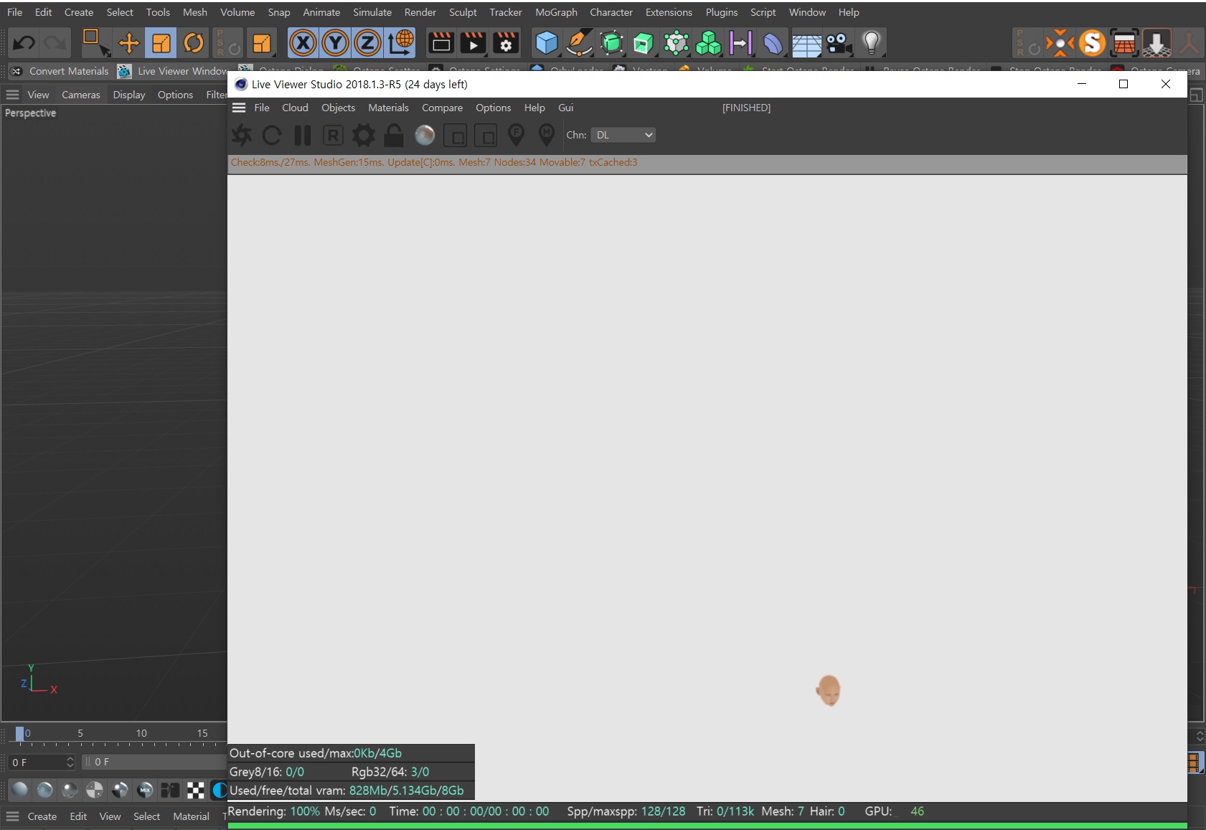Add a Light object
The width and height of the screenshot is (1206, 830).
tap(871, 43)
